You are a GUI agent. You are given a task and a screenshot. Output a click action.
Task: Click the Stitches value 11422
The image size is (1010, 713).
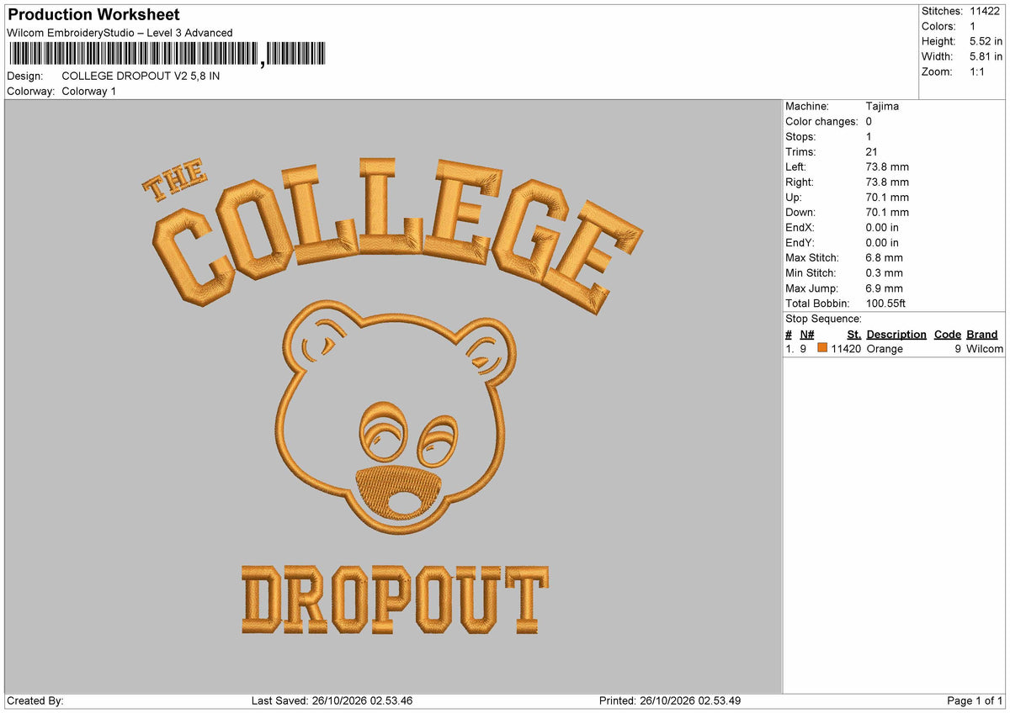985,11
